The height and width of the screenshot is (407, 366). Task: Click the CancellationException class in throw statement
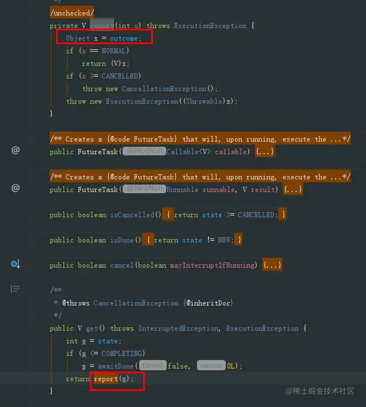pos(164,89)
